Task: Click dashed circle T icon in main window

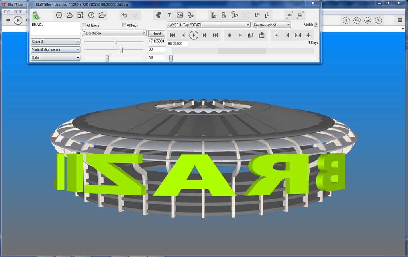Action: click(x=346, y=20)
